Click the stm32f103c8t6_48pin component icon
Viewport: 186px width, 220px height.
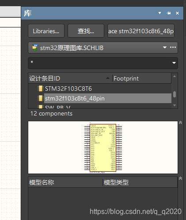(40, 98)
